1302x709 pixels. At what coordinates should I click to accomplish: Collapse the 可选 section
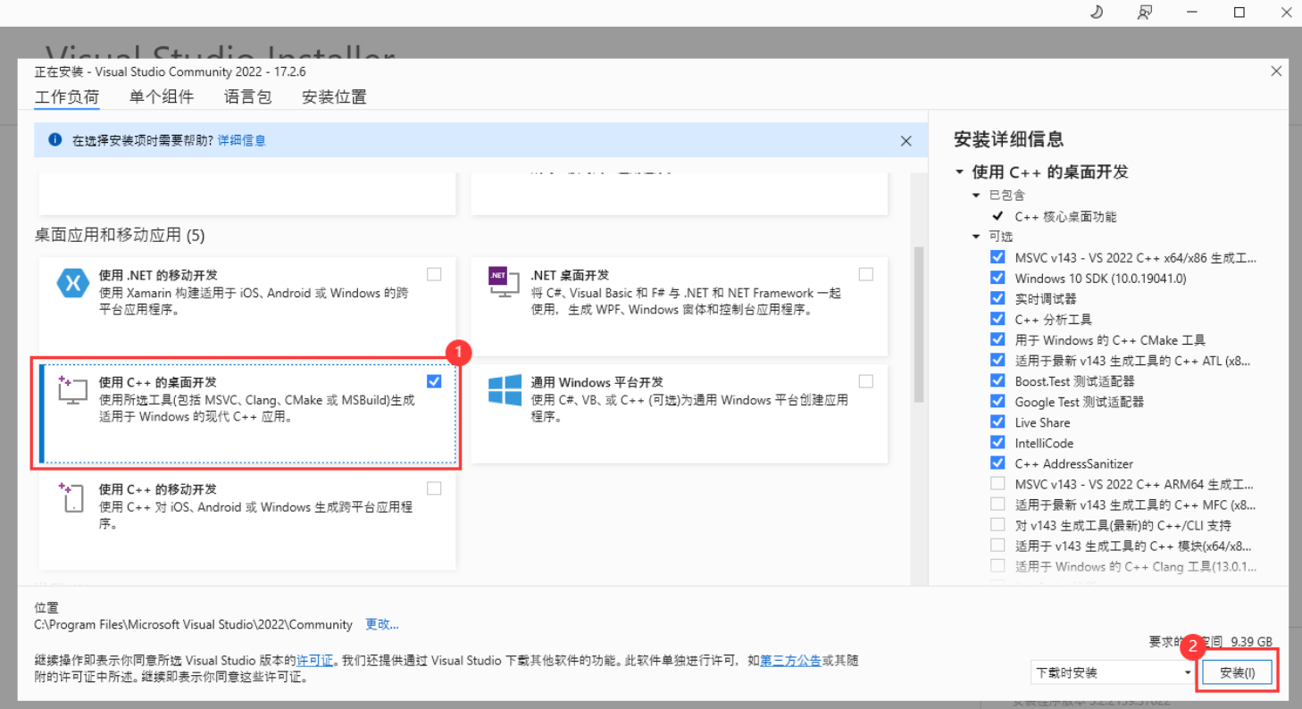tap(976, 237)
